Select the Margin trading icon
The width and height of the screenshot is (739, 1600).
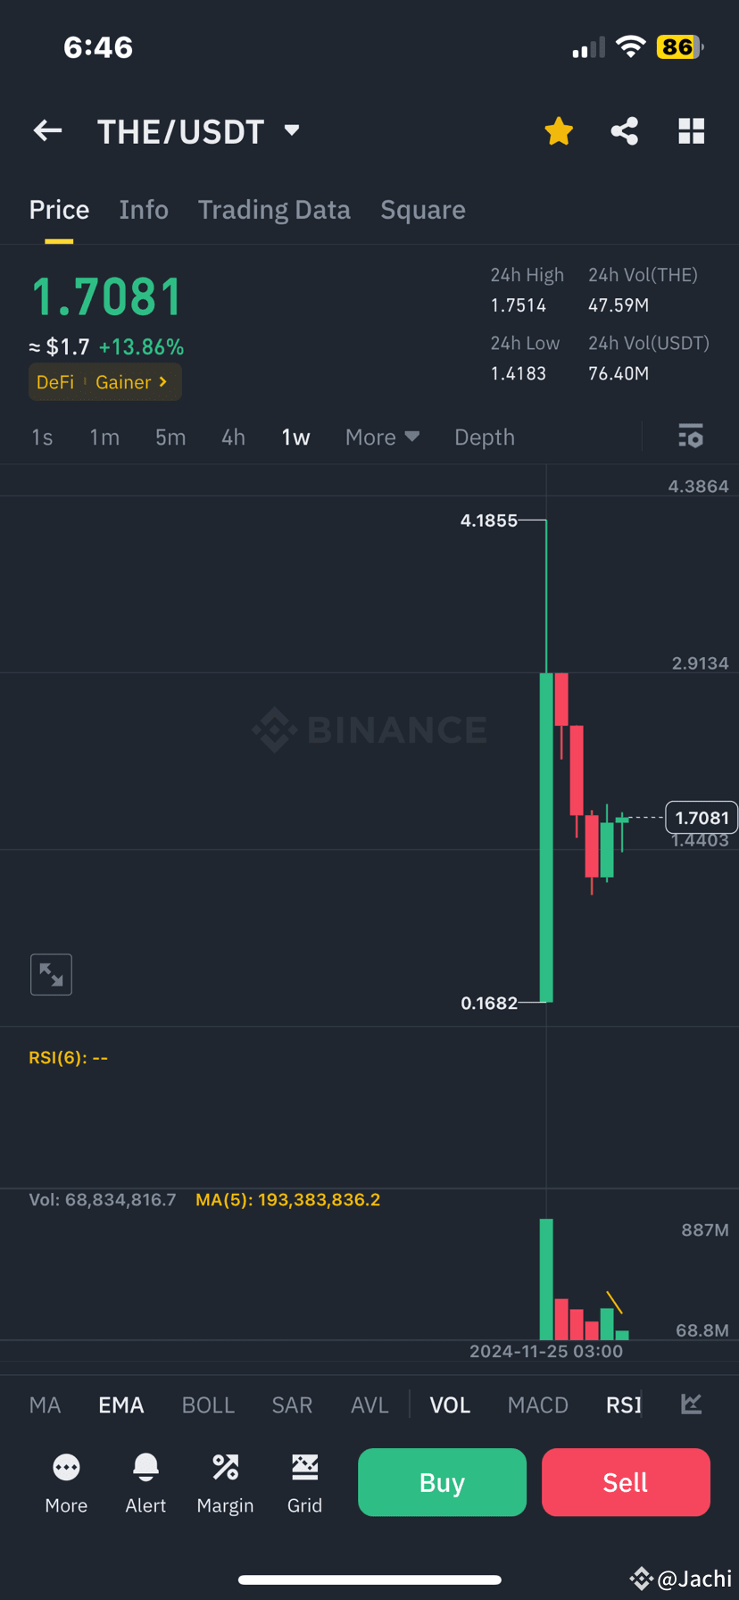pos(225,1481)
